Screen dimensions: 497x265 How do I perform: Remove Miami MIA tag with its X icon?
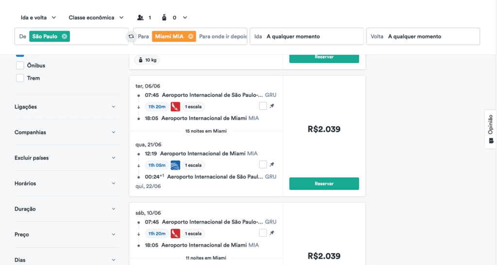(x=190, y=36)
